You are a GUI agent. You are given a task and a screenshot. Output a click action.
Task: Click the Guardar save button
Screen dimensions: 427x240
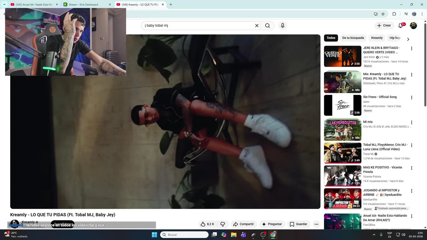click(x=298, y=224)
